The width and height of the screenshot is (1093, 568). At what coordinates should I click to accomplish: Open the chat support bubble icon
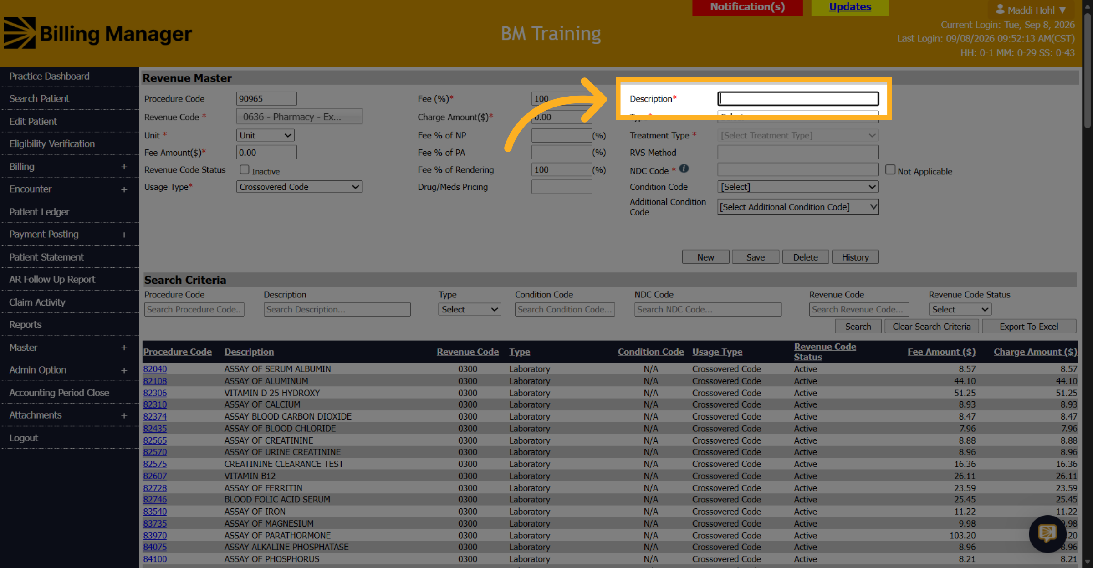pyautogui.click(x=1047, y=533)
